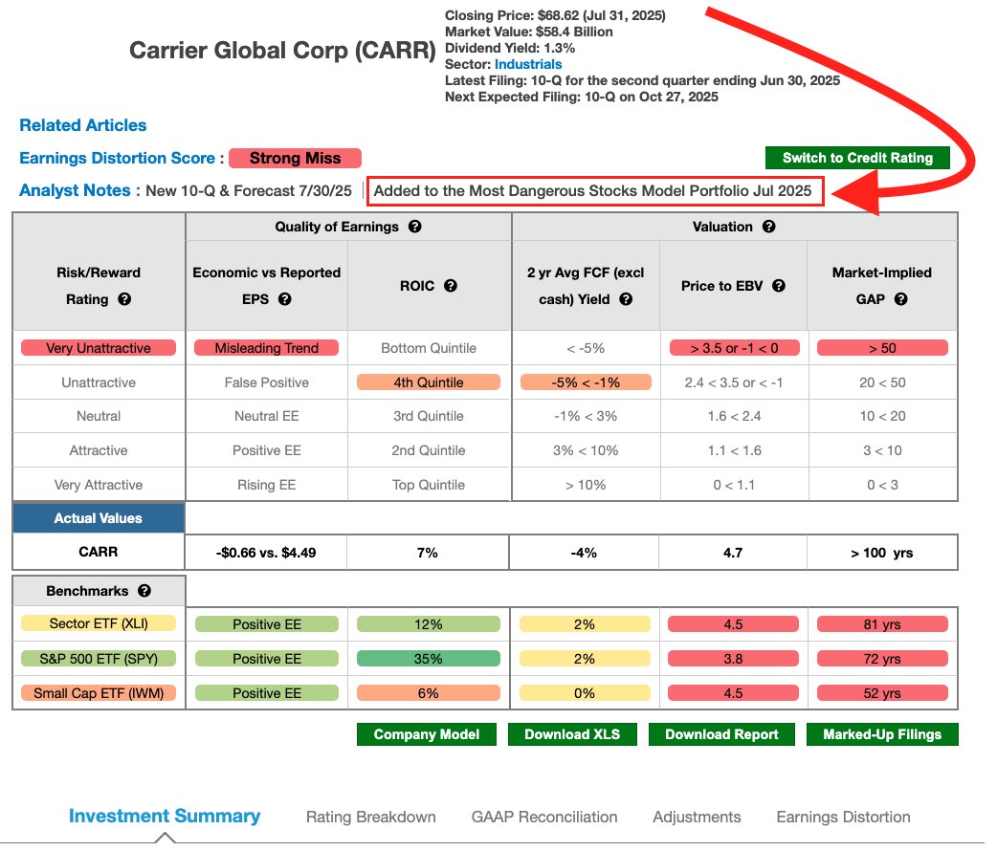Click SPY GAP value 72 yrs
The image size is (997, 851).
(x=882, y=659)
